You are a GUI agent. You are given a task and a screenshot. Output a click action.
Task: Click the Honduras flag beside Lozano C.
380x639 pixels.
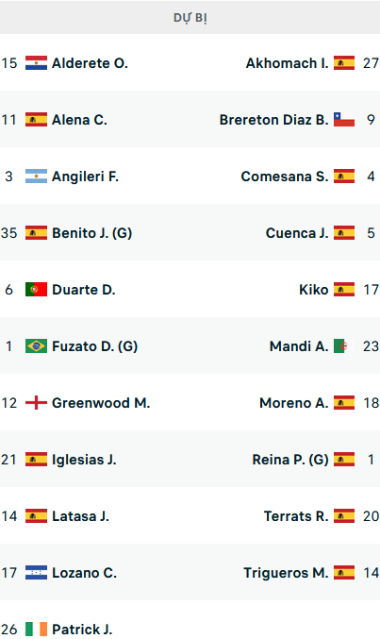(36, 573)
